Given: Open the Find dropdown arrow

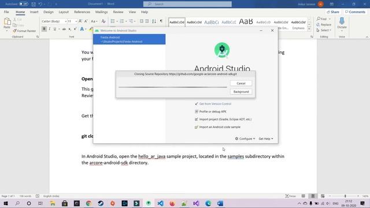Looking at the screenshot, I should click(330, 19).
